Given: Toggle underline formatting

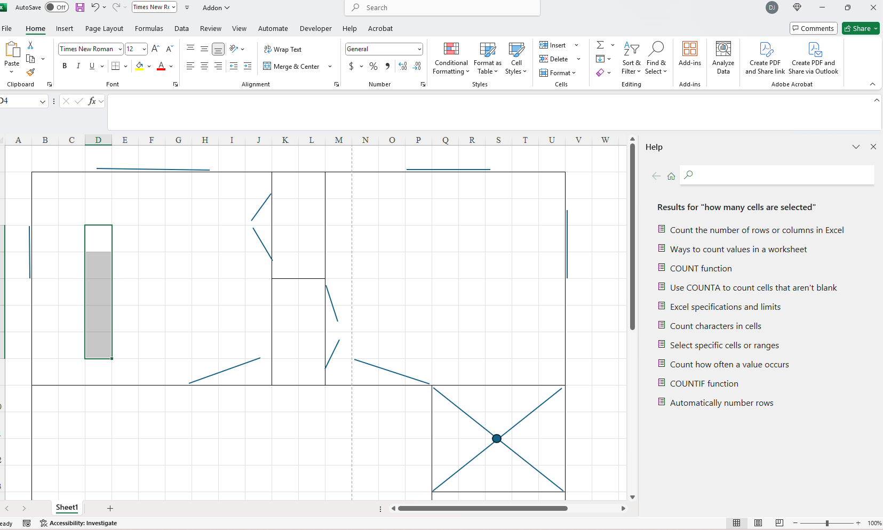Looking at the screenshot, I should 92,66.
